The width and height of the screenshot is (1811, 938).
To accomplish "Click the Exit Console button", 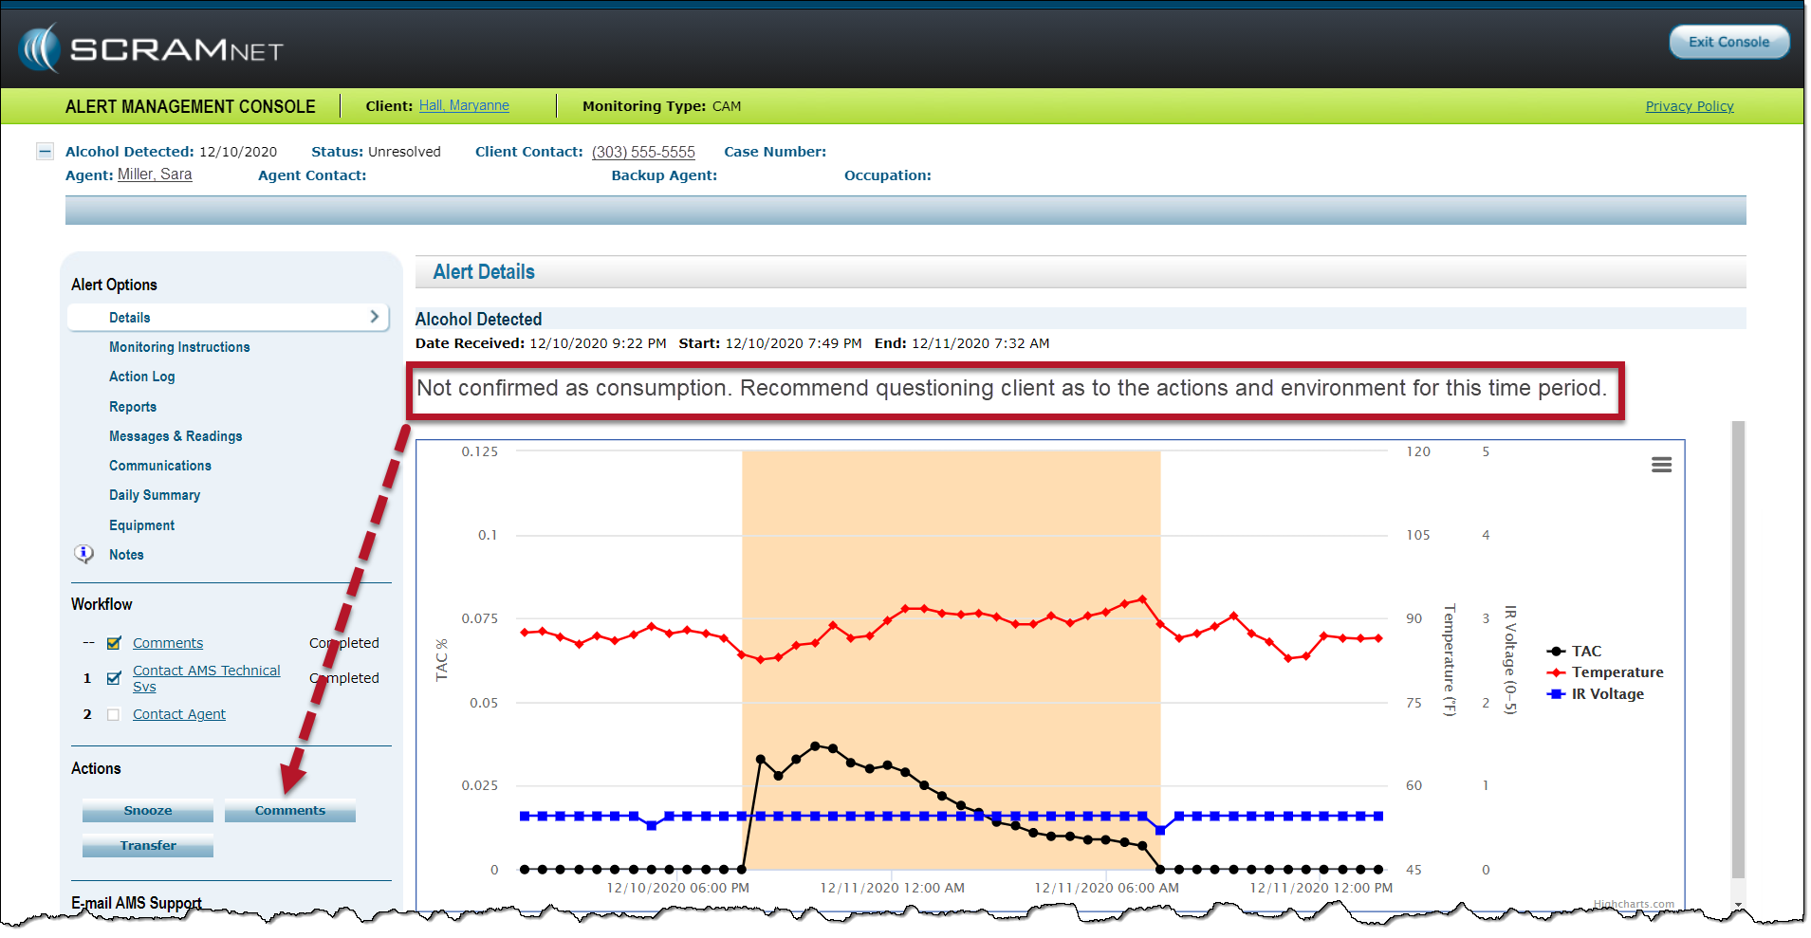I will click(x=1728, y=42).
